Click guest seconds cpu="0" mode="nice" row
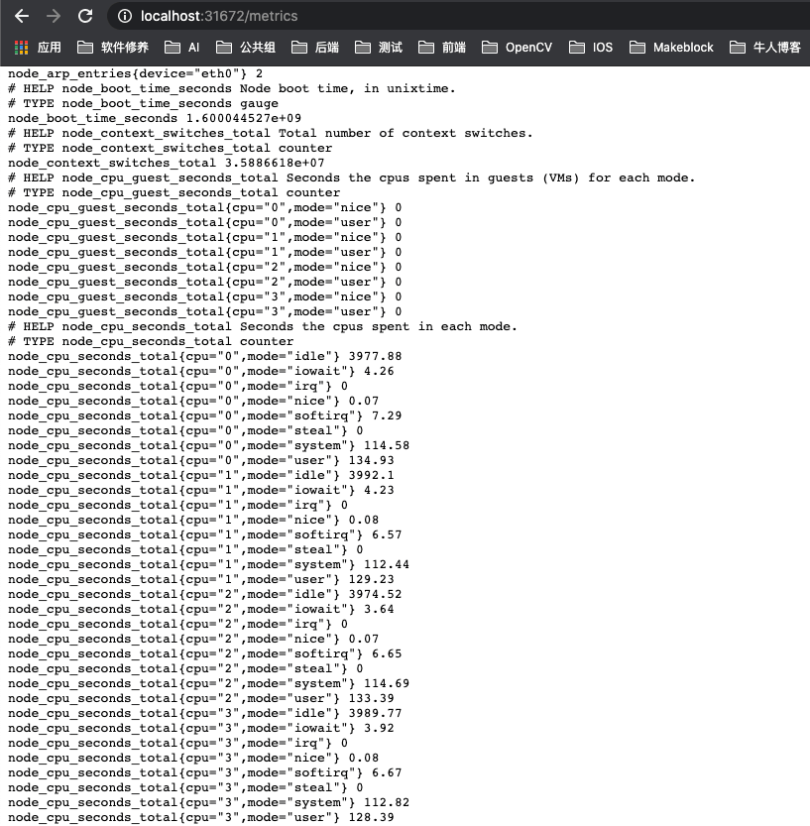 205,207
